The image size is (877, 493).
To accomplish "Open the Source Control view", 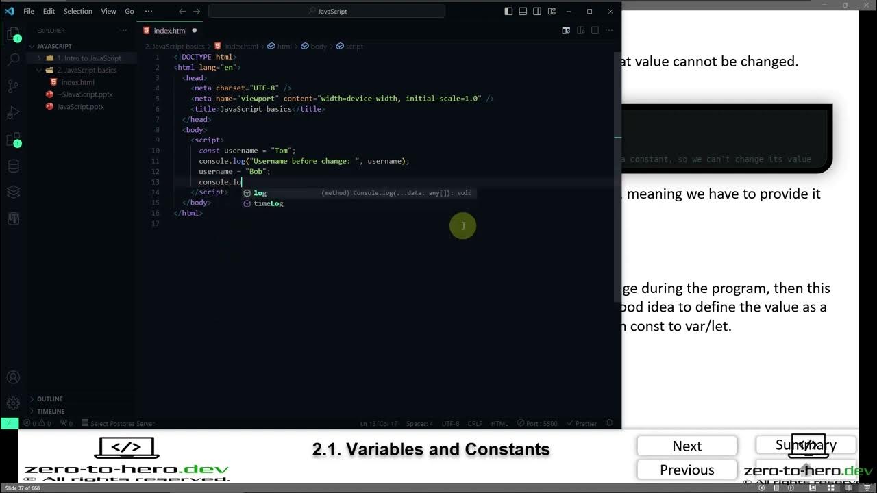I will 13,86.
